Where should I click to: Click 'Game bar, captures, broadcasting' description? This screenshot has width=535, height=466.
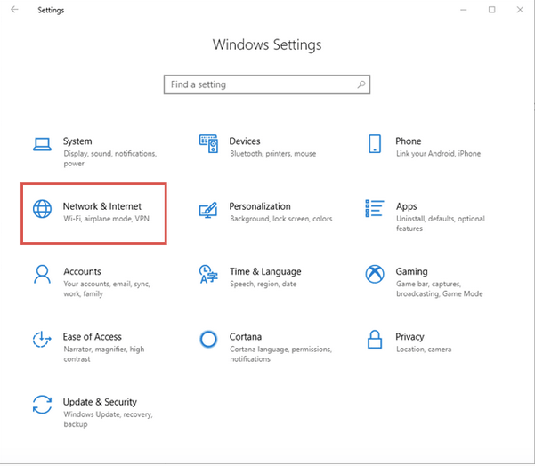[440, 289]
